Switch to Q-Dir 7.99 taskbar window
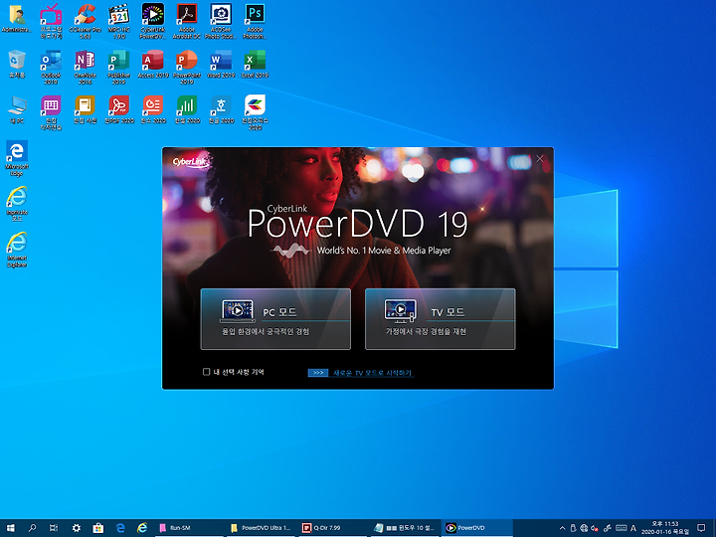 click(x=332, y=528)
